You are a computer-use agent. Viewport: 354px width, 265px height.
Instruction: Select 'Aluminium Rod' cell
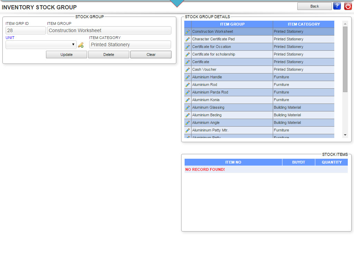(x=232, y=85)
